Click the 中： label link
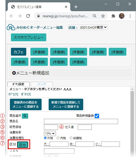 (x=72, y=144)
